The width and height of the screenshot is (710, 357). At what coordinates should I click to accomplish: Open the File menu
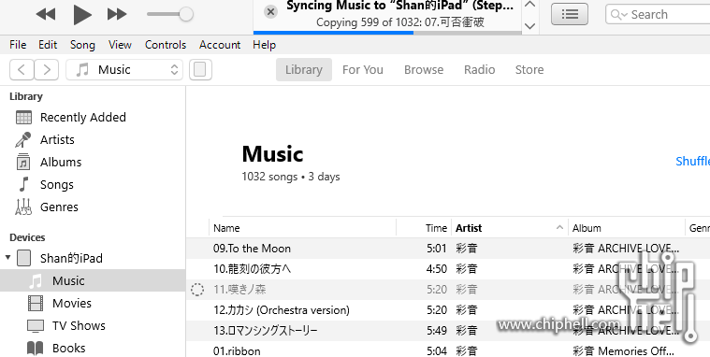(x=18, y=45)
